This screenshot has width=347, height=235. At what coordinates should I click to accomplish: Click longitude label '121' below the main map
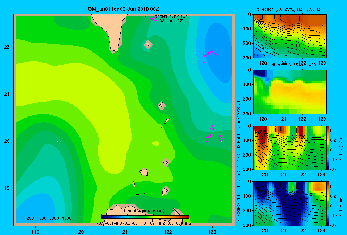[124, 232]
